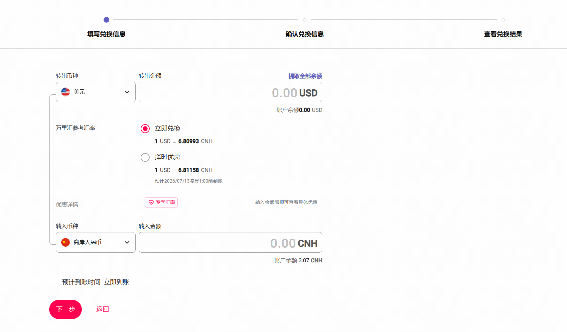Click the US flag icon

[66, 92]
